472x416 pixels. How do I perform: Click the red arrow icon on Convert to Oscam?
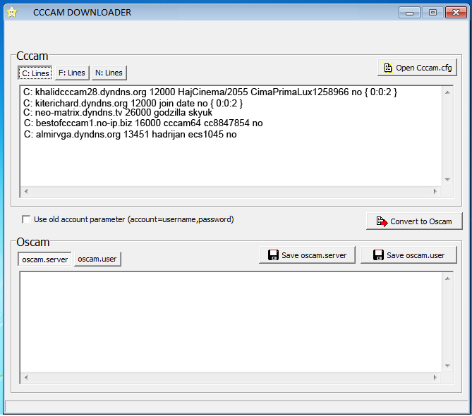[x=382, y=221]
